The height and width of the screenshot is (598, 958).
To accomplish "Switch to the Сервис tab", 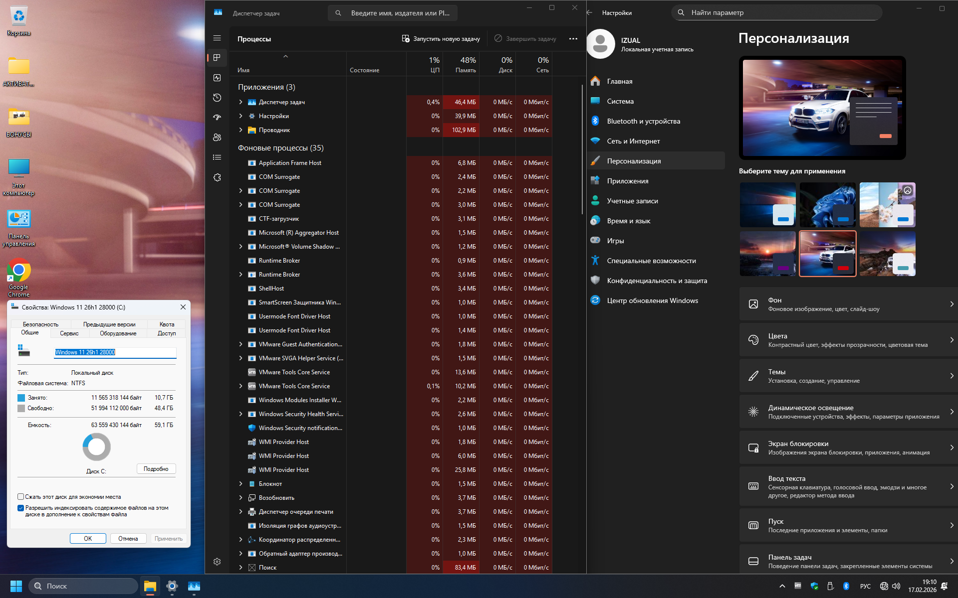I will click(x=69, y=333).
